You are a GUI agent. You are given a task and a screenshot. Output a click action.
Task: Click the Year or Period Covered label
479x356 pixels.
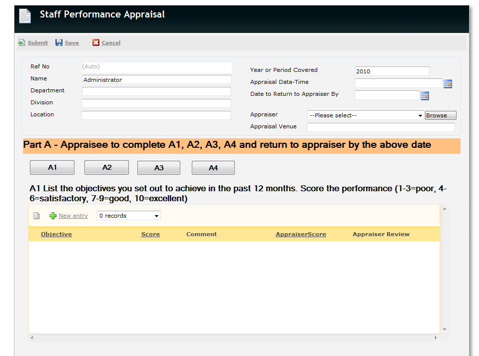(284, 70)
